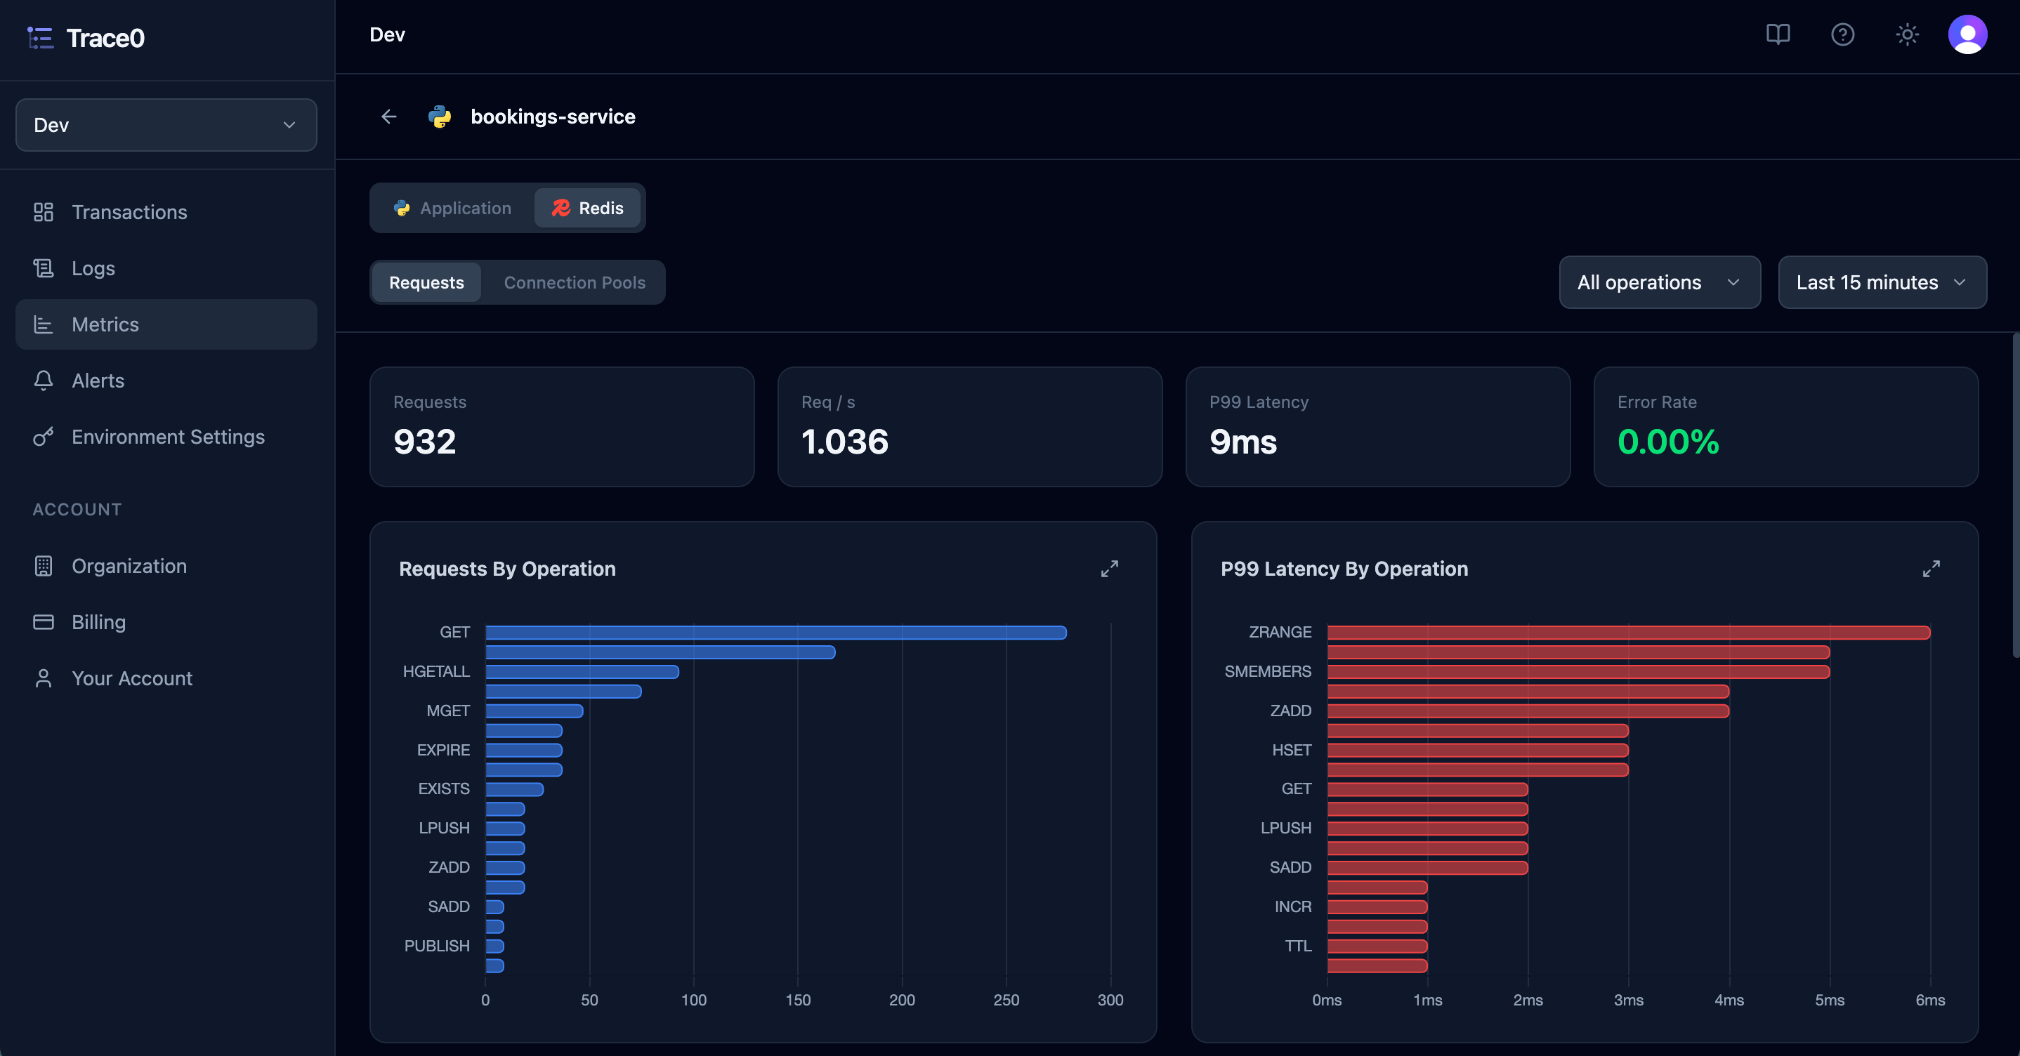Click the Trace0 logo icon
This screenshot has width=2020, height=1056.
[40, 38]
